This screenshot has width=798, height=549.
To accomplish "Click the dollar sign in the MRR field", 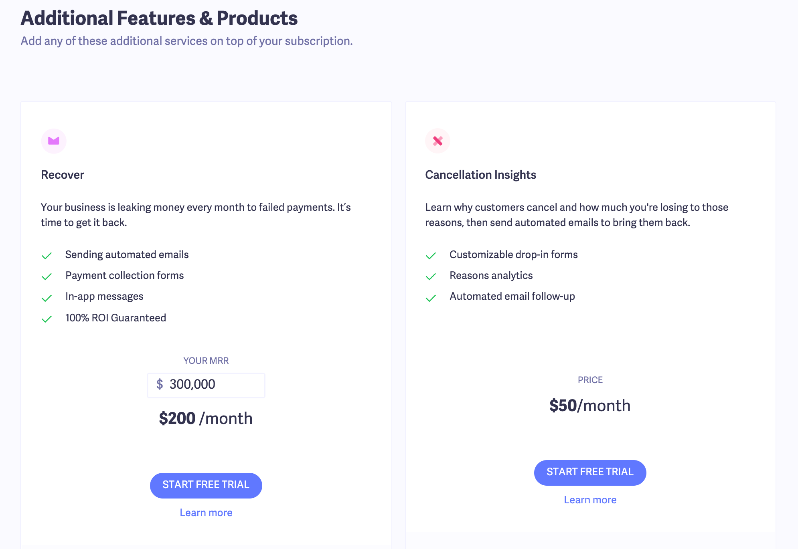I will (160, 385).
